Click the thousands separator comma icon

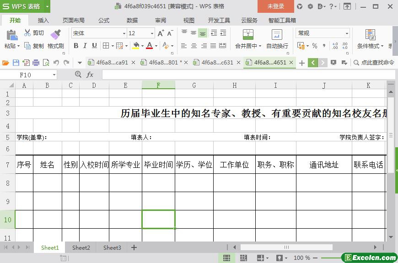click(x=324, y=46)
